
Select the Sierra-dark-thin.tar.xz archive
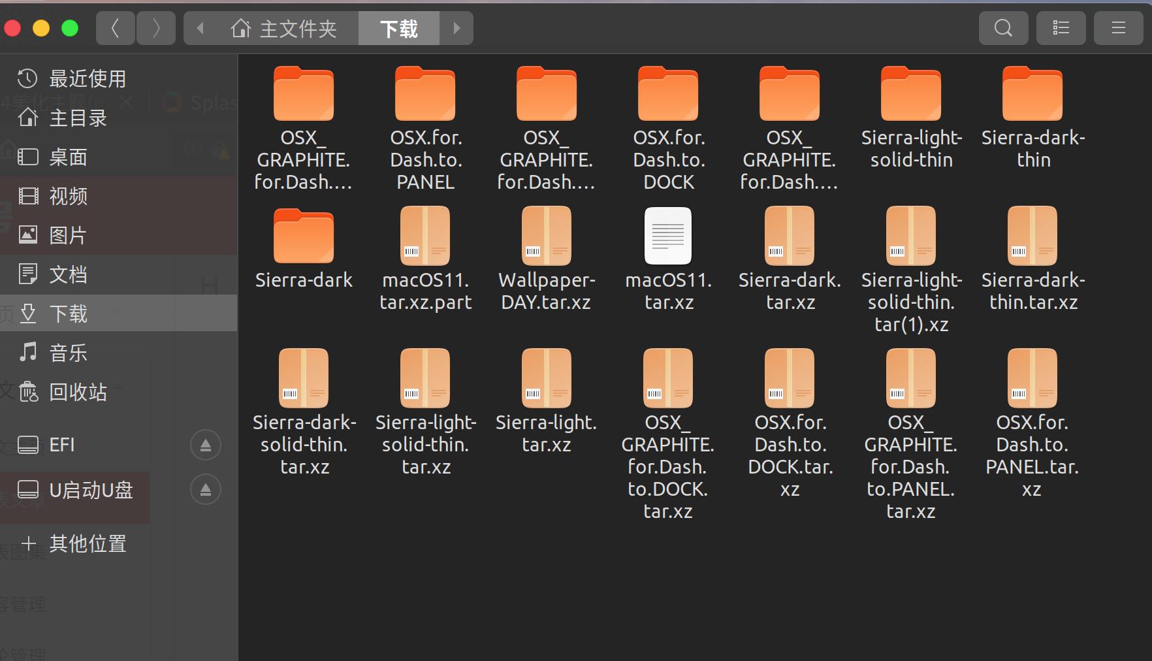(x=1032, y=259)
